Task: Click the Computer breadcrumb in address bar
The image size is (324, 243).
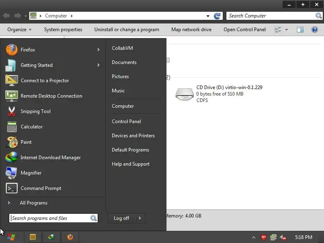Action: coord(56,16)
